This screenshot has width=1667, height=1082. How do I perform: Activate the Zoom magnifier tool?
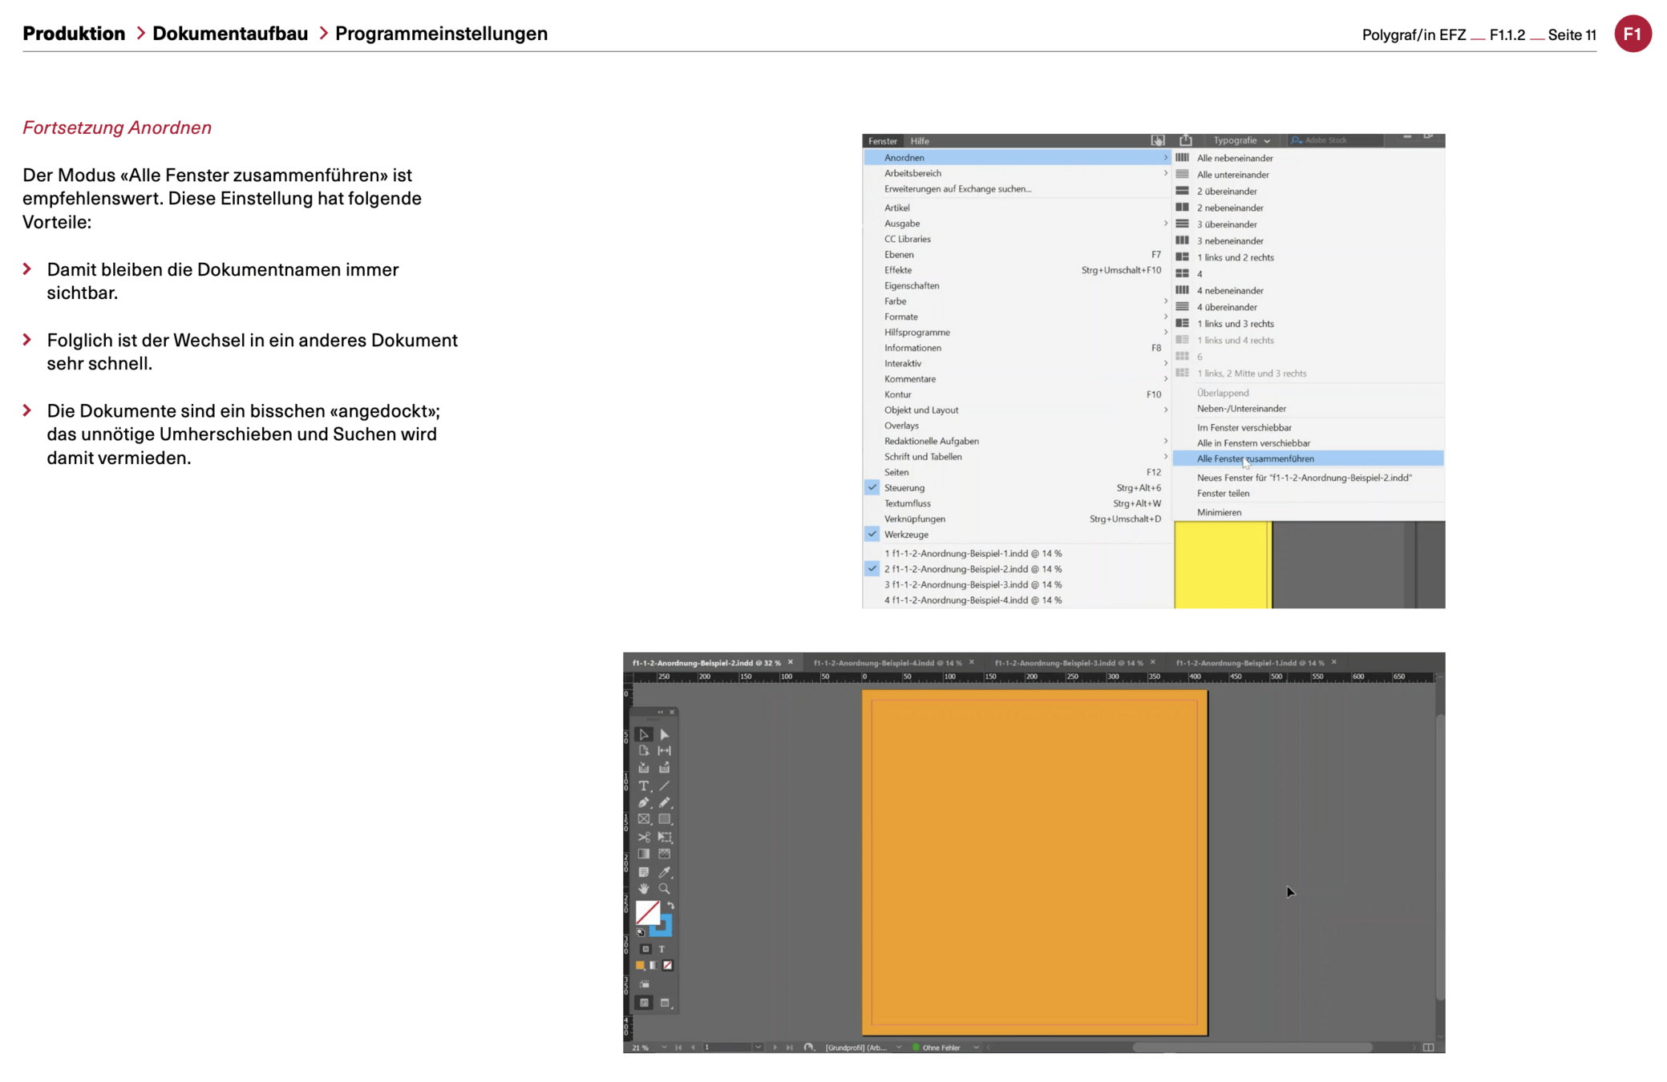point(664,888)
